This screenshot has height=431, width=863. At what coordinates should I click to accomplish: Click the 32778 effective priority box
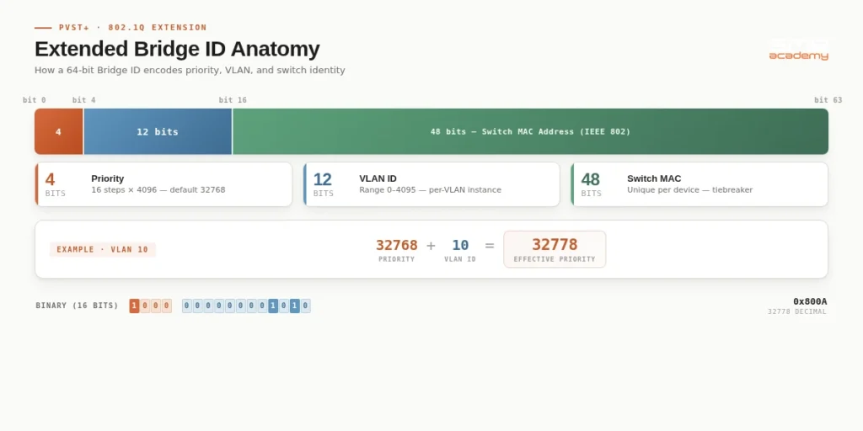click(x=555, y=249)
